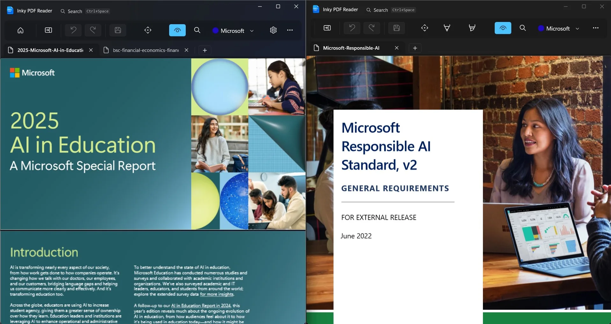Open Microsoft theme dropdown in left window
Screen dimensions: 611x324
233,31
